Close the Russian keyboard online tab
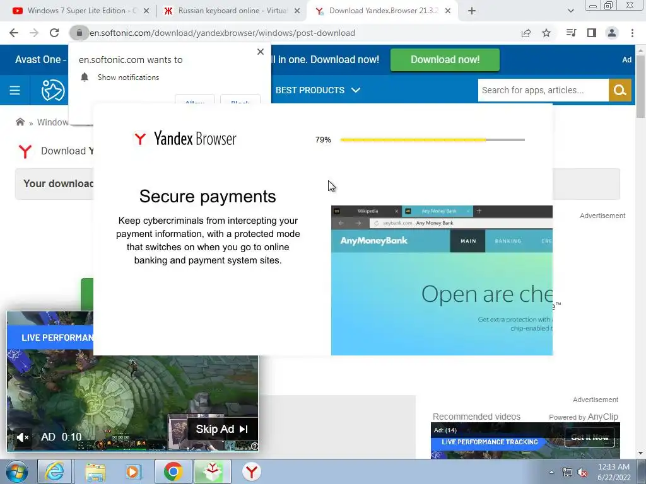Screen dimensions: 646x484 [x=297, y=11]
